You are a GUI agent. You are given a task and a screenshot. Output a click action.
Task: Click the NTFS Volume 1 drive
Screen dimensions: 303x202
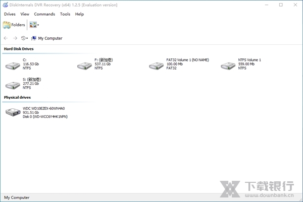tap(228, 64)
